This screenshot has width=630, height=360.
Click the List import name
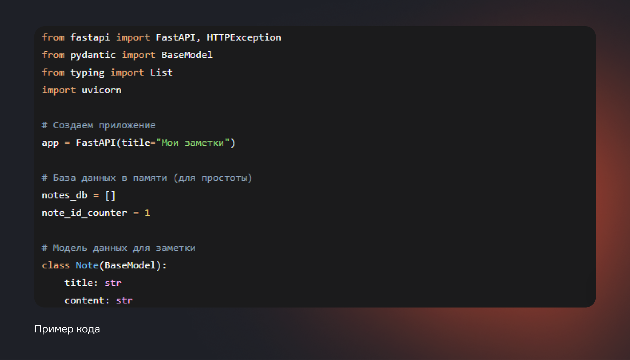click(x=161, y=73)
